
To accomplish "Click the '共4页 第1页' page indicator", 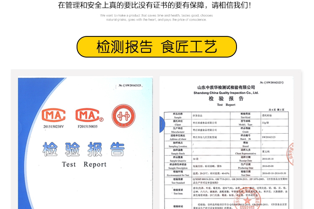I will tap(276, 110).
